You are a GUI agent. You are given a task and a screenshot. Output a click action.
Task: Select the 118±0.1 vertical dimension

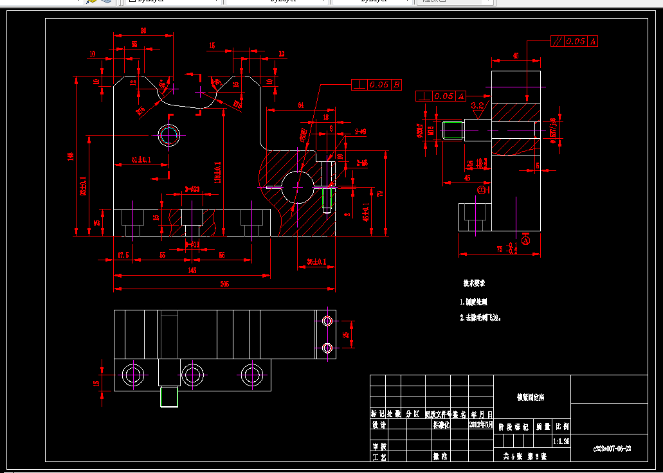click(217, 172)
